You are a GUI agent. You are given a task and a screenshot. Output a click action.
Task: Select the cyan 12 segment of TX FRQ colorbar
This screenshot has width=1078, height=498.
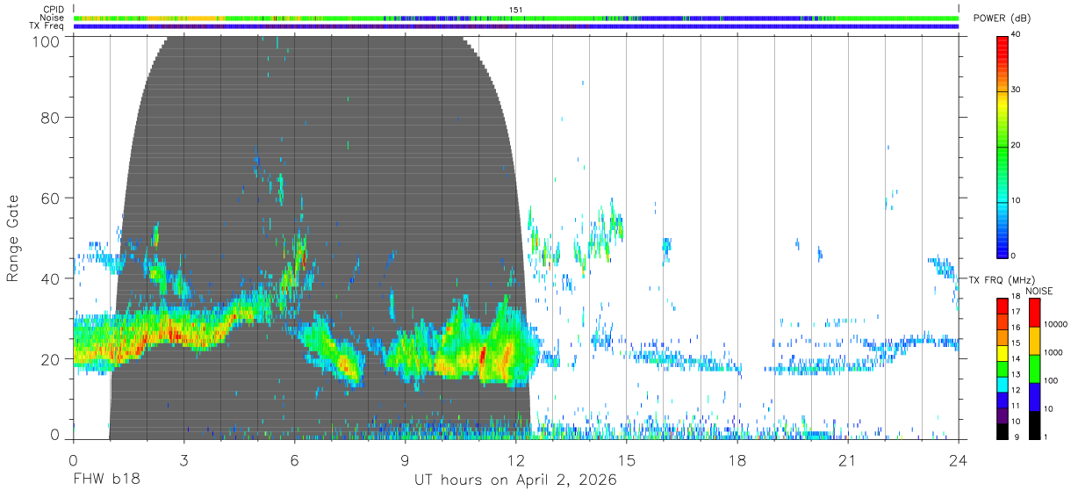click(x=1003, y=384)
